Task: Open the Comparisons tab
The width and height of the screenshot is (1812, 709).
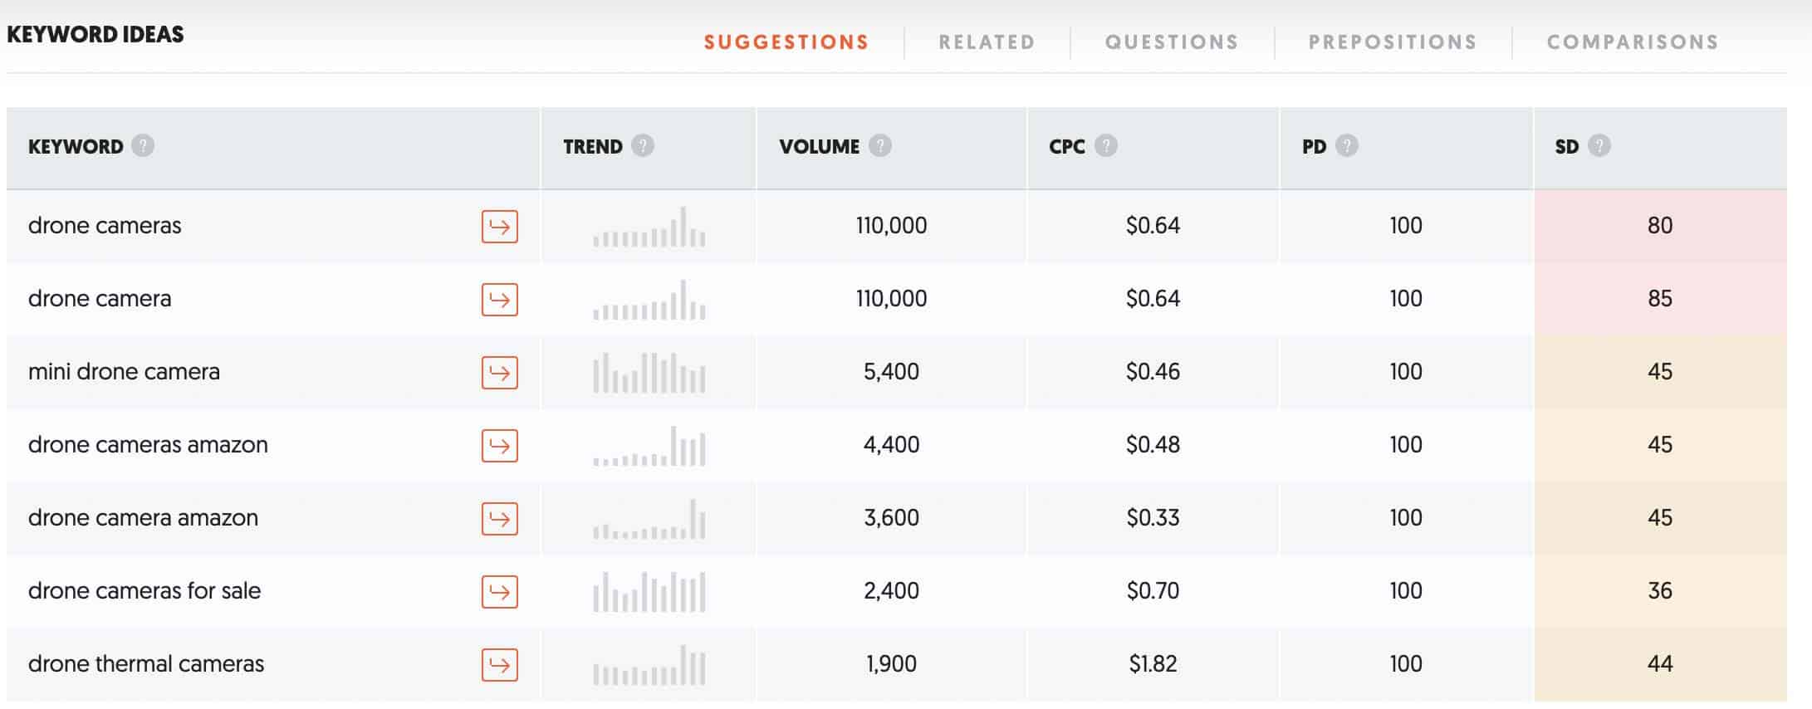Action: coord(1633,42)
